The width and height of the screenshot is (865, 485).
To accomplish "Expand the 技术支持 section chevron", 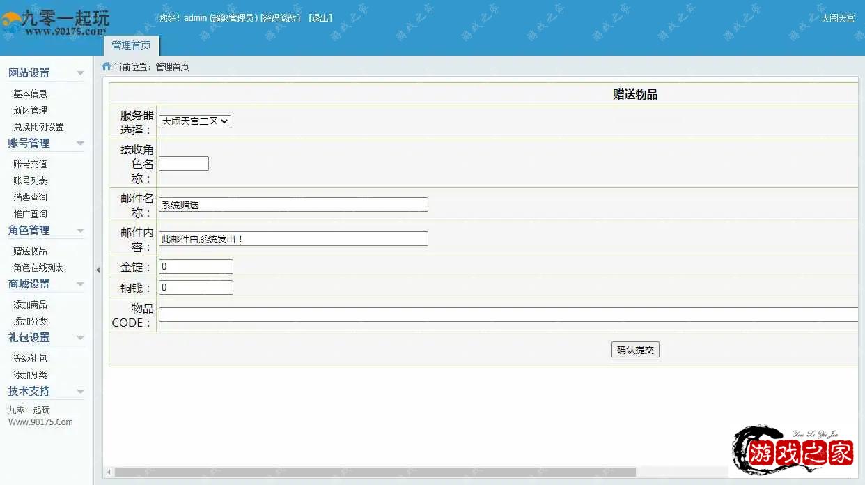I will [x=80, y=391].
